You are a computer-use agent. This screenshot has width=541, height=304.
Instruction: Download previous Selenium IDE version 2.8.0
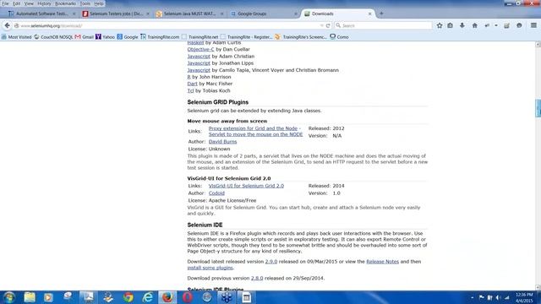[257, 278]
